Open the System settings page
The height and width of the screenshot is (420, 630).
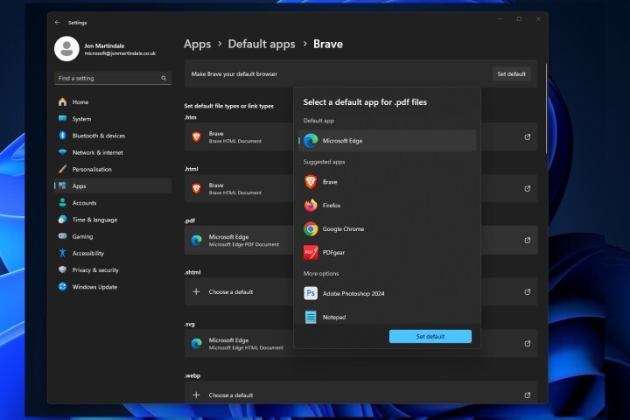[113, 119]
